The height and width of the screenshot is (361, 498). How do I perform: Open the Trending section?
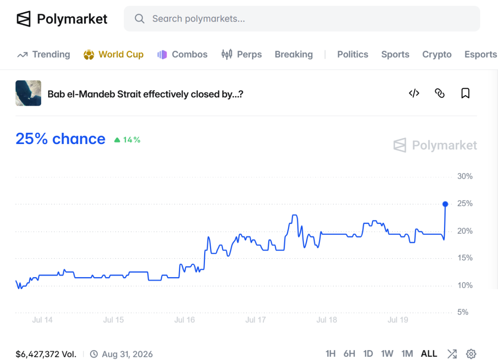tap(44, 54)
